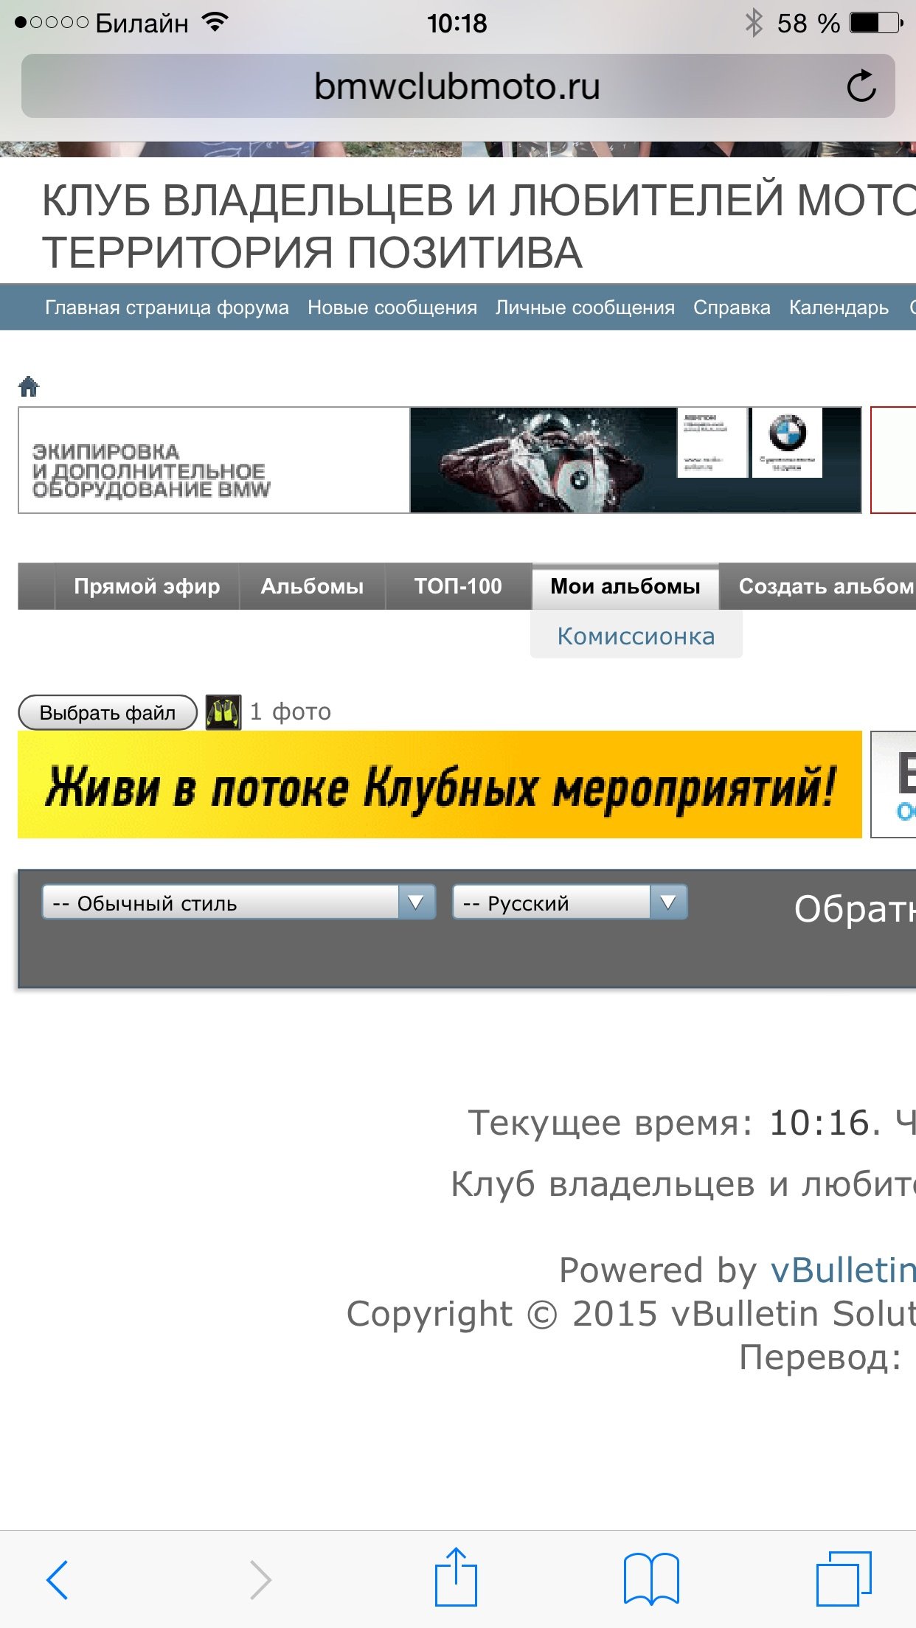Go back with Safari back arrow
The image size is (916, 1628).
(x=58, y=1579)
